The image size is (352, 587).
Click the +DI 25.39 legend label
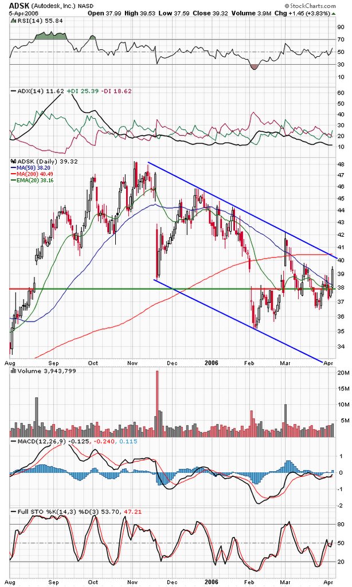click(x=81, y=91)
